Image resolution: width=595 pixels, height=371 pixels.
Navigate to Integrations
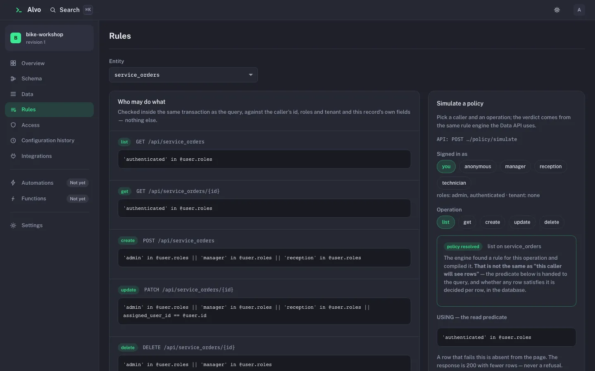pos(49,156)
